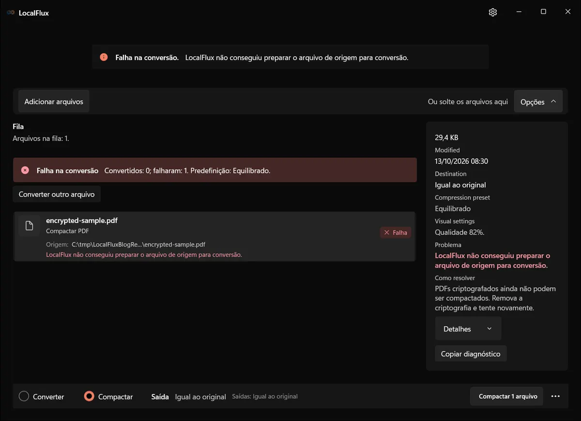Click 'Arquivos na fila: 1.' text
This screenshot has width=581, height=421.
point(41,138)
